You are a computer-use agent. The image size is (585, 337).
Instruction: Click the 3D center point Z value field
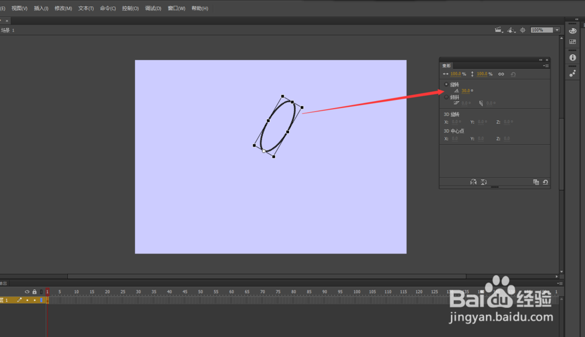coord(507,138)
